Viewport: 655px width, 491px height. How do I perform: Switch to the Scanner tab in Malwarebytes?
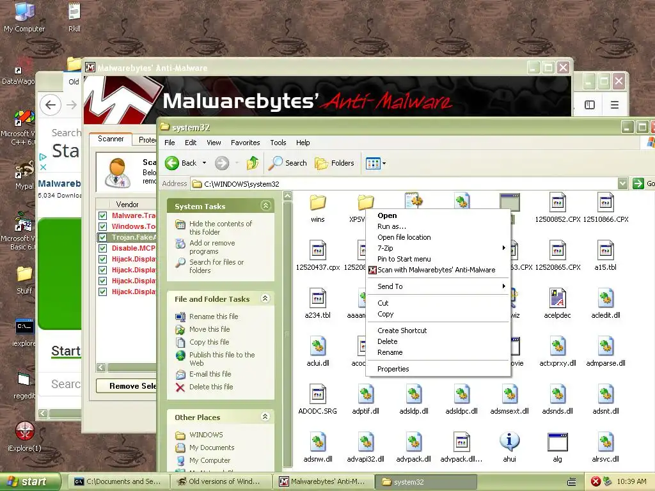[x=111, y=139]
